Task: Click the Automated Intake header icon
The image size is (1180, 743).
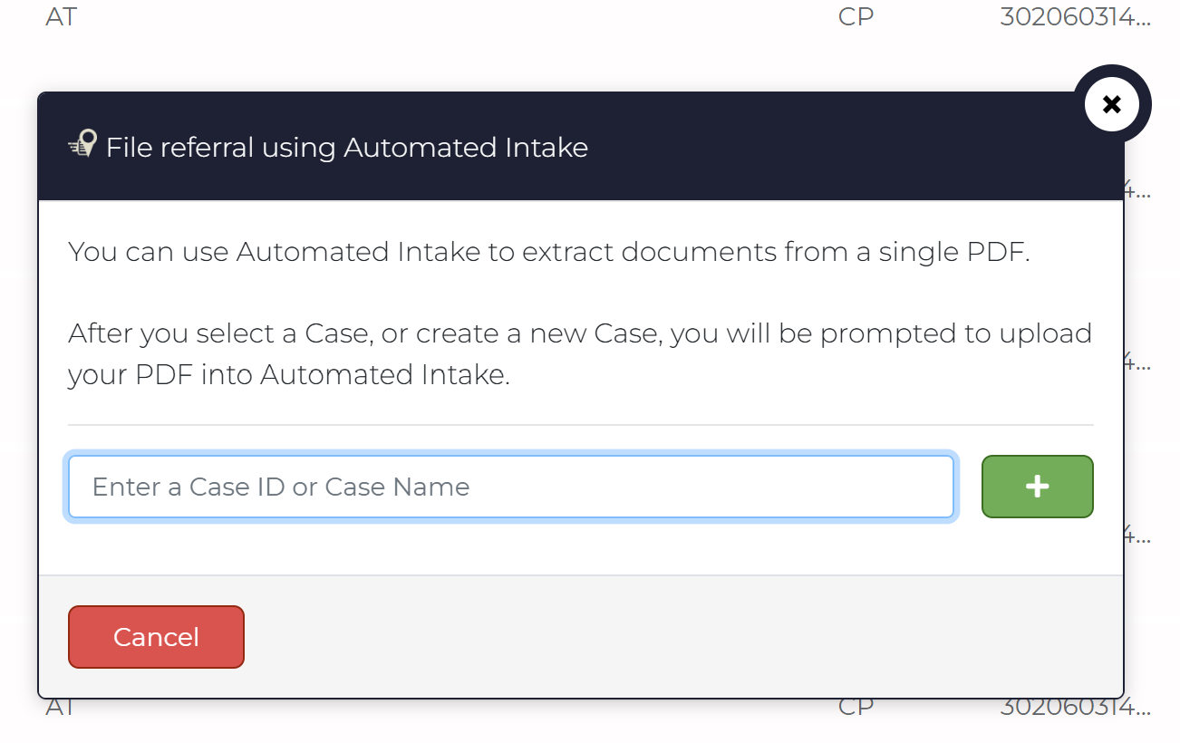Action: pyautogui.click(x=82, y=145)
